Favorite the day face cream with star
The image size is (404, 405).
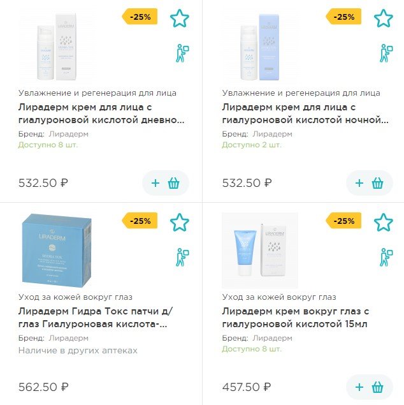pos(180,18)
